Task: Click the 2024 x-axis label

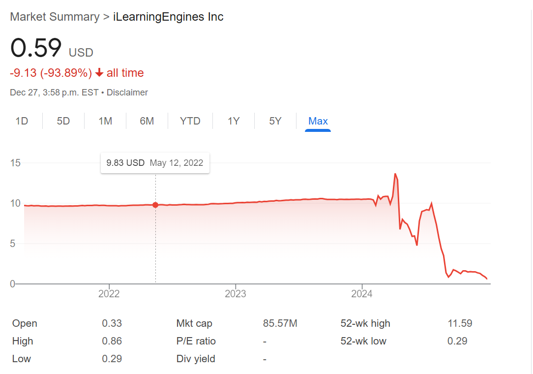Action: (362, 294)
